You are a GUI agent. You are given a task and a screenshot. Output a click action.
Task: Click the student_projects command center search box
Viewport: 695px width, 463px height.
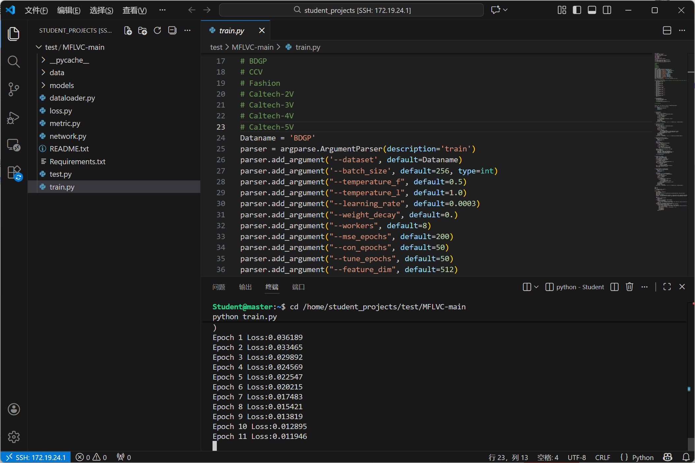[x=351, y=10]
